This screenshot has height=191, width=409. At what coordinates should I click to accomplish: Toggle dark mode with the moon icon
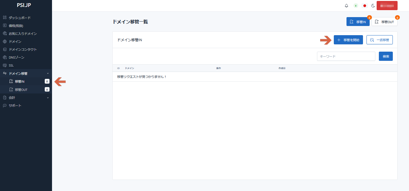click(x=373, y=6)
